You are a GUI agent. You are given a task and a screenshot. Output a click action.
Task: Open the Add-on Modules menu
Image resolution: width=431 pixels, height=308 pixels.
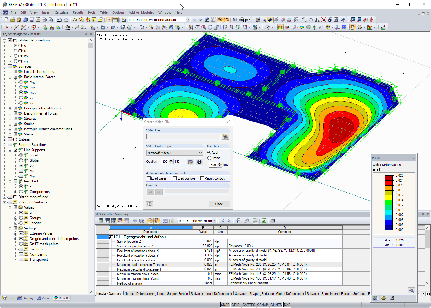coord(141,12)
